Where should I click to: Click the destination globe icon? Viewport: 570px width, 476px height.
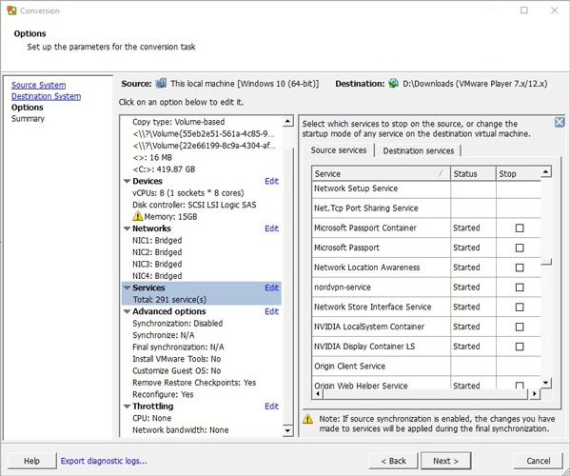click(393, 83)
